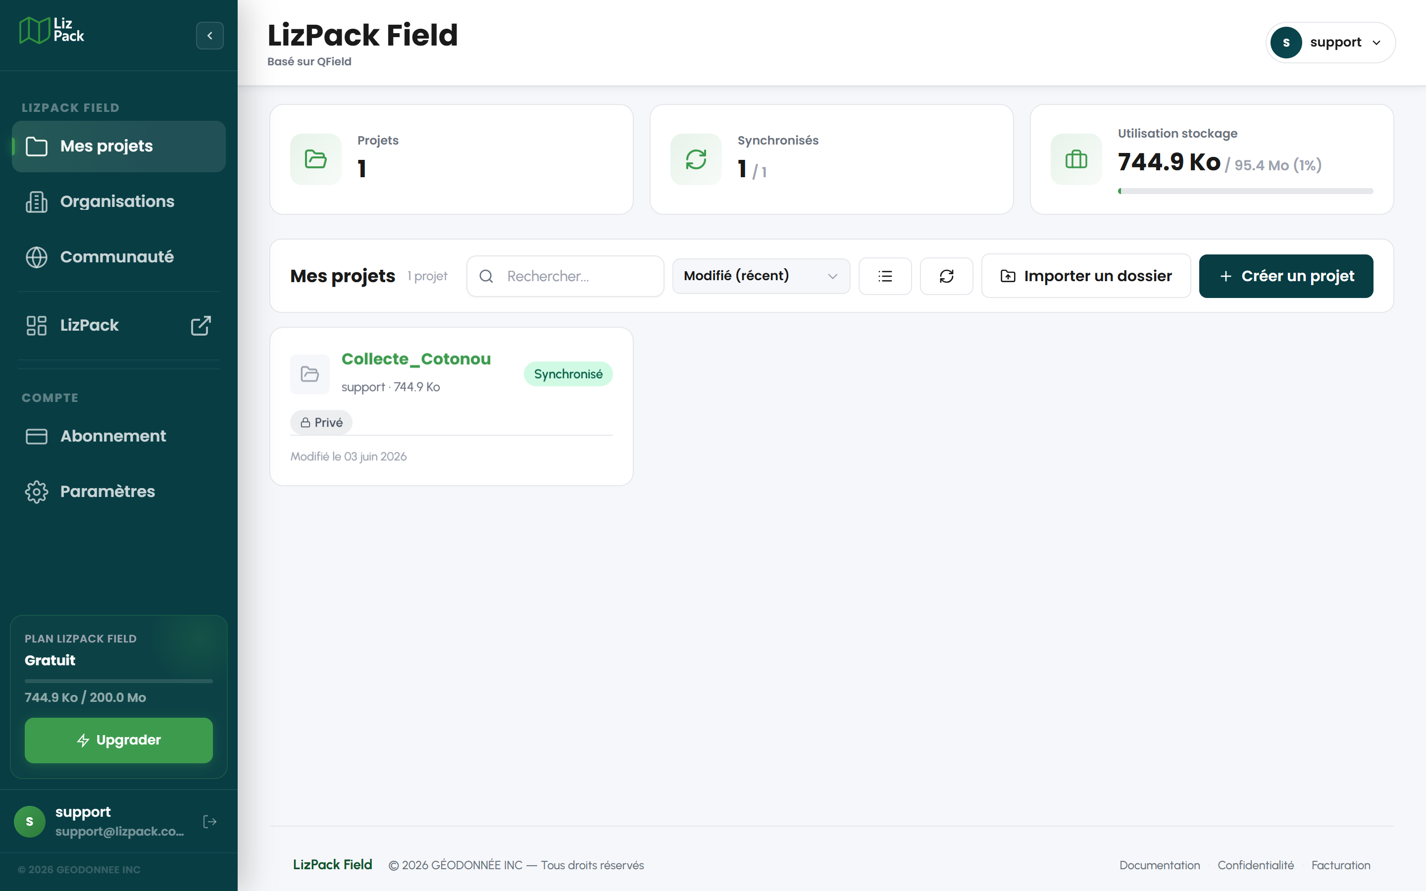Click the Communauté globe icon
Viewport: 1426px width, 891px height.
pyautogui.click(x=37, y=257)
